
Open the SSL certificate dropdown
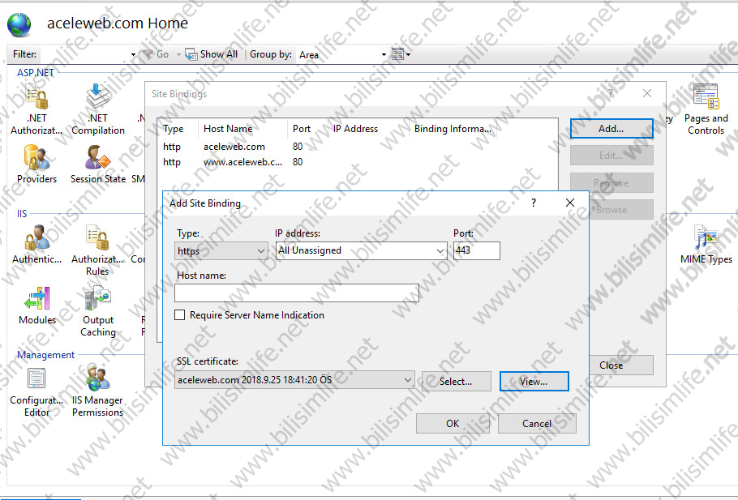294,379
